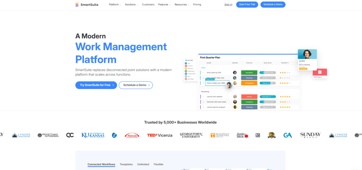Click Complete status for Grow sales by 25%
362x170 pixels.
tap(249, 73)
